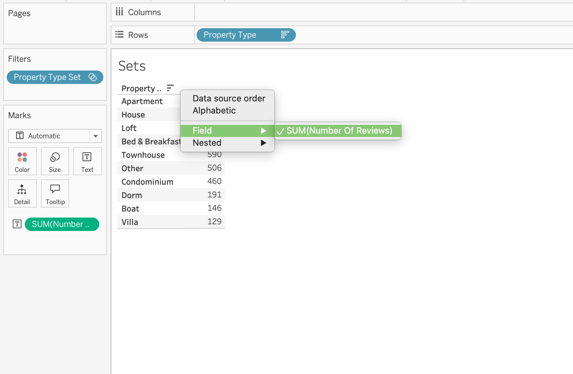573x374 pixels.
Task: Click the SUM(Number pill in Marks
Action: click(x=62, y=224)
